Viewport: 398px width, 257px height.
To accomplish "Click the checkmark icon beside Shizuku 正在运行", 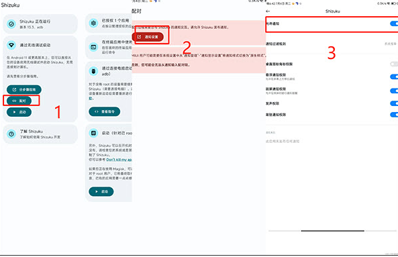I will pos(11,24).
